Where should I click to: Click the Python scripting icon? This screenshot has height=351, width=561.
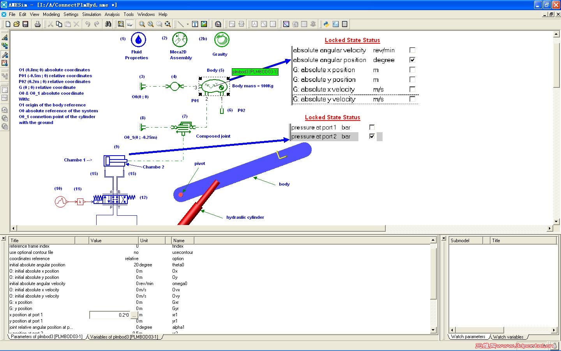[326, 24]
